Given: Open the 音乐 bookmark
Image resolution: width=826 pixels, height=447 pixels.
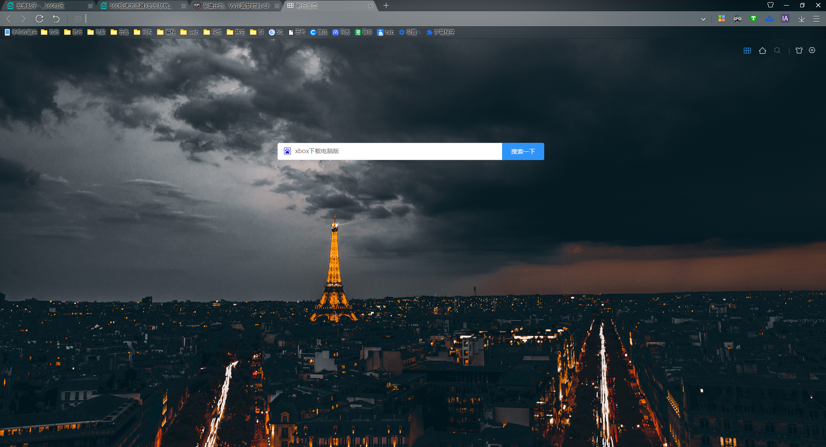Looking at the screenshot, I should click(364, 32).
